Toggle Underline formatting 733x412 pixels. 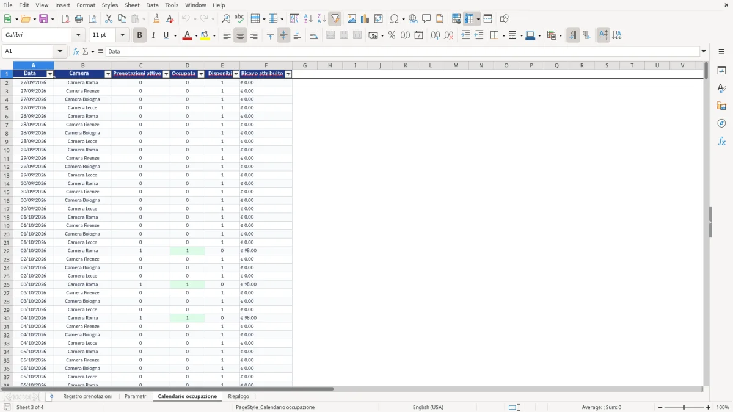[x=166, y=35]
